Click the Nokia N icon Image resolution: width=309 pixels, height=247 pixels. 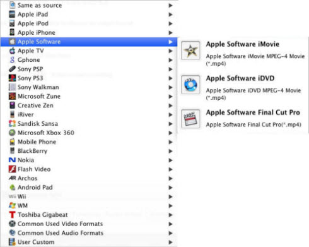pos(12,160)
